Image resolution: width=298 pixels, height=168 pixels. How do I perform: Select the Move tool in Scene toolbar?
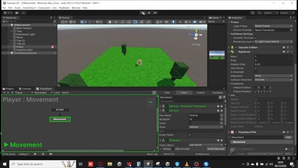tap(116, 22)
